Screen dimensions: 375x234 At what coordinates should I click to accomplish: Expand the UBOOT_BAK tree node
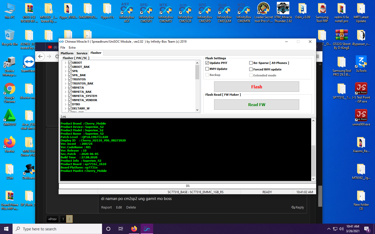click(x=65, y=67)
